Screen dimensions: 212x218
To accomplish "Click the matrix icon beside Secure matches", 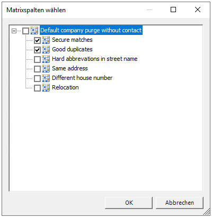I will click(46, 40).
